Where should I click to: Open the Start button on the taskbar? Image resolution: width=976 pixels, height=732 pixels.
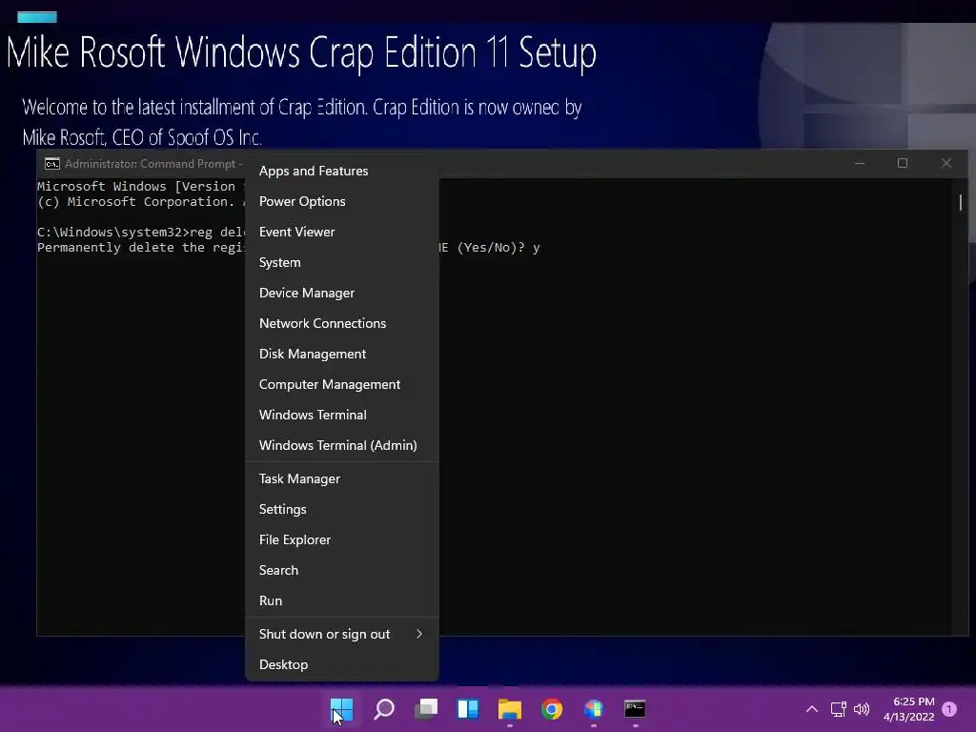click(x=342, y=709)
